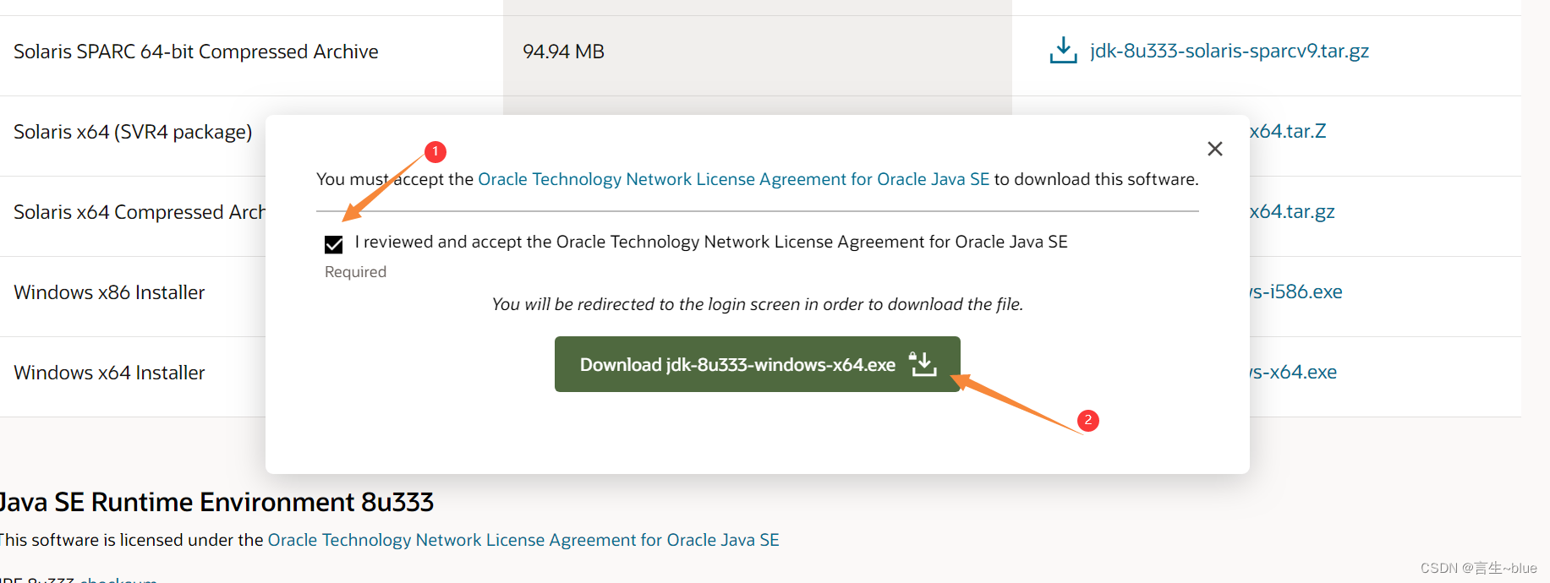Select the Windows x86 Installer row label
Image resolution: width=1550 pixels, height=583 pixels.
[x=109, y=292]
